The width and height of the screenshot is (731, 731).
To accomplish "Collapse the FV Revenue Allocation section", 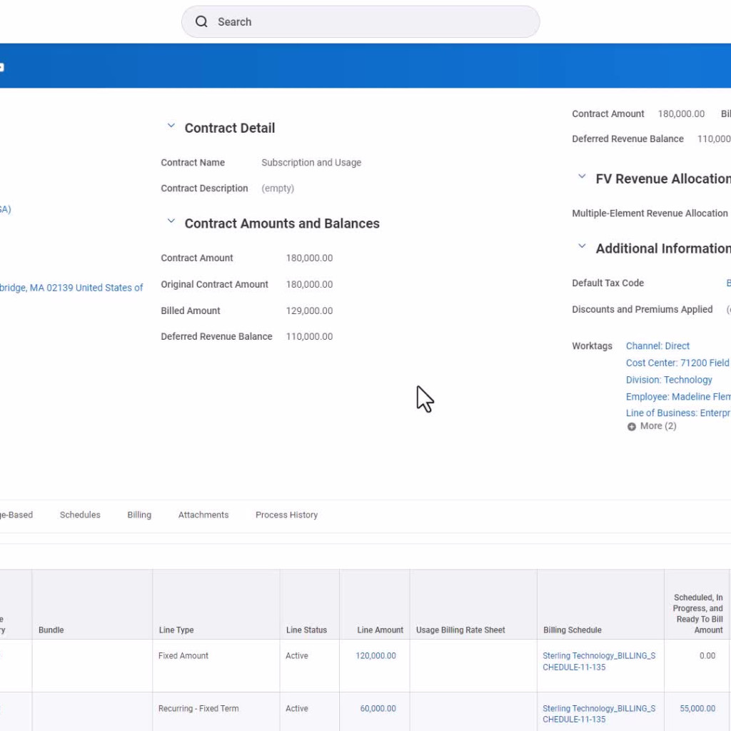I will pos(582,177).
